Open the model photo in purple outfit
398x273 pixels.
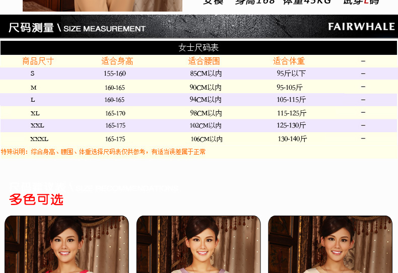point(198,244)
